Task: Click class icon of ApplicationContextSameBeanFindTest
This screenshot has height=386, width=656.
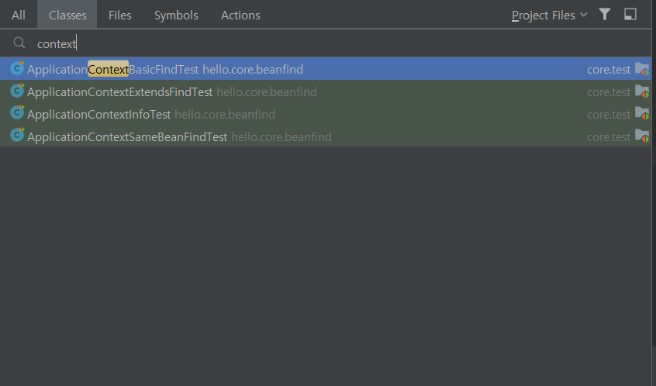Action: [17, 136]
